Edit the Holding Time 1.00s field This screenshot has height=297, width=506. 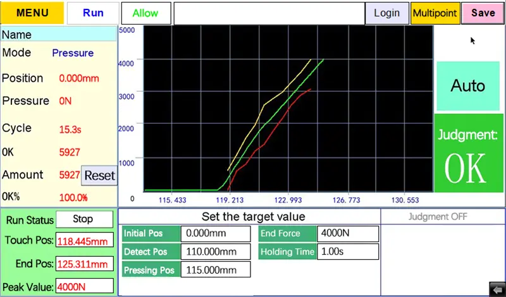[x=348, y=252]
